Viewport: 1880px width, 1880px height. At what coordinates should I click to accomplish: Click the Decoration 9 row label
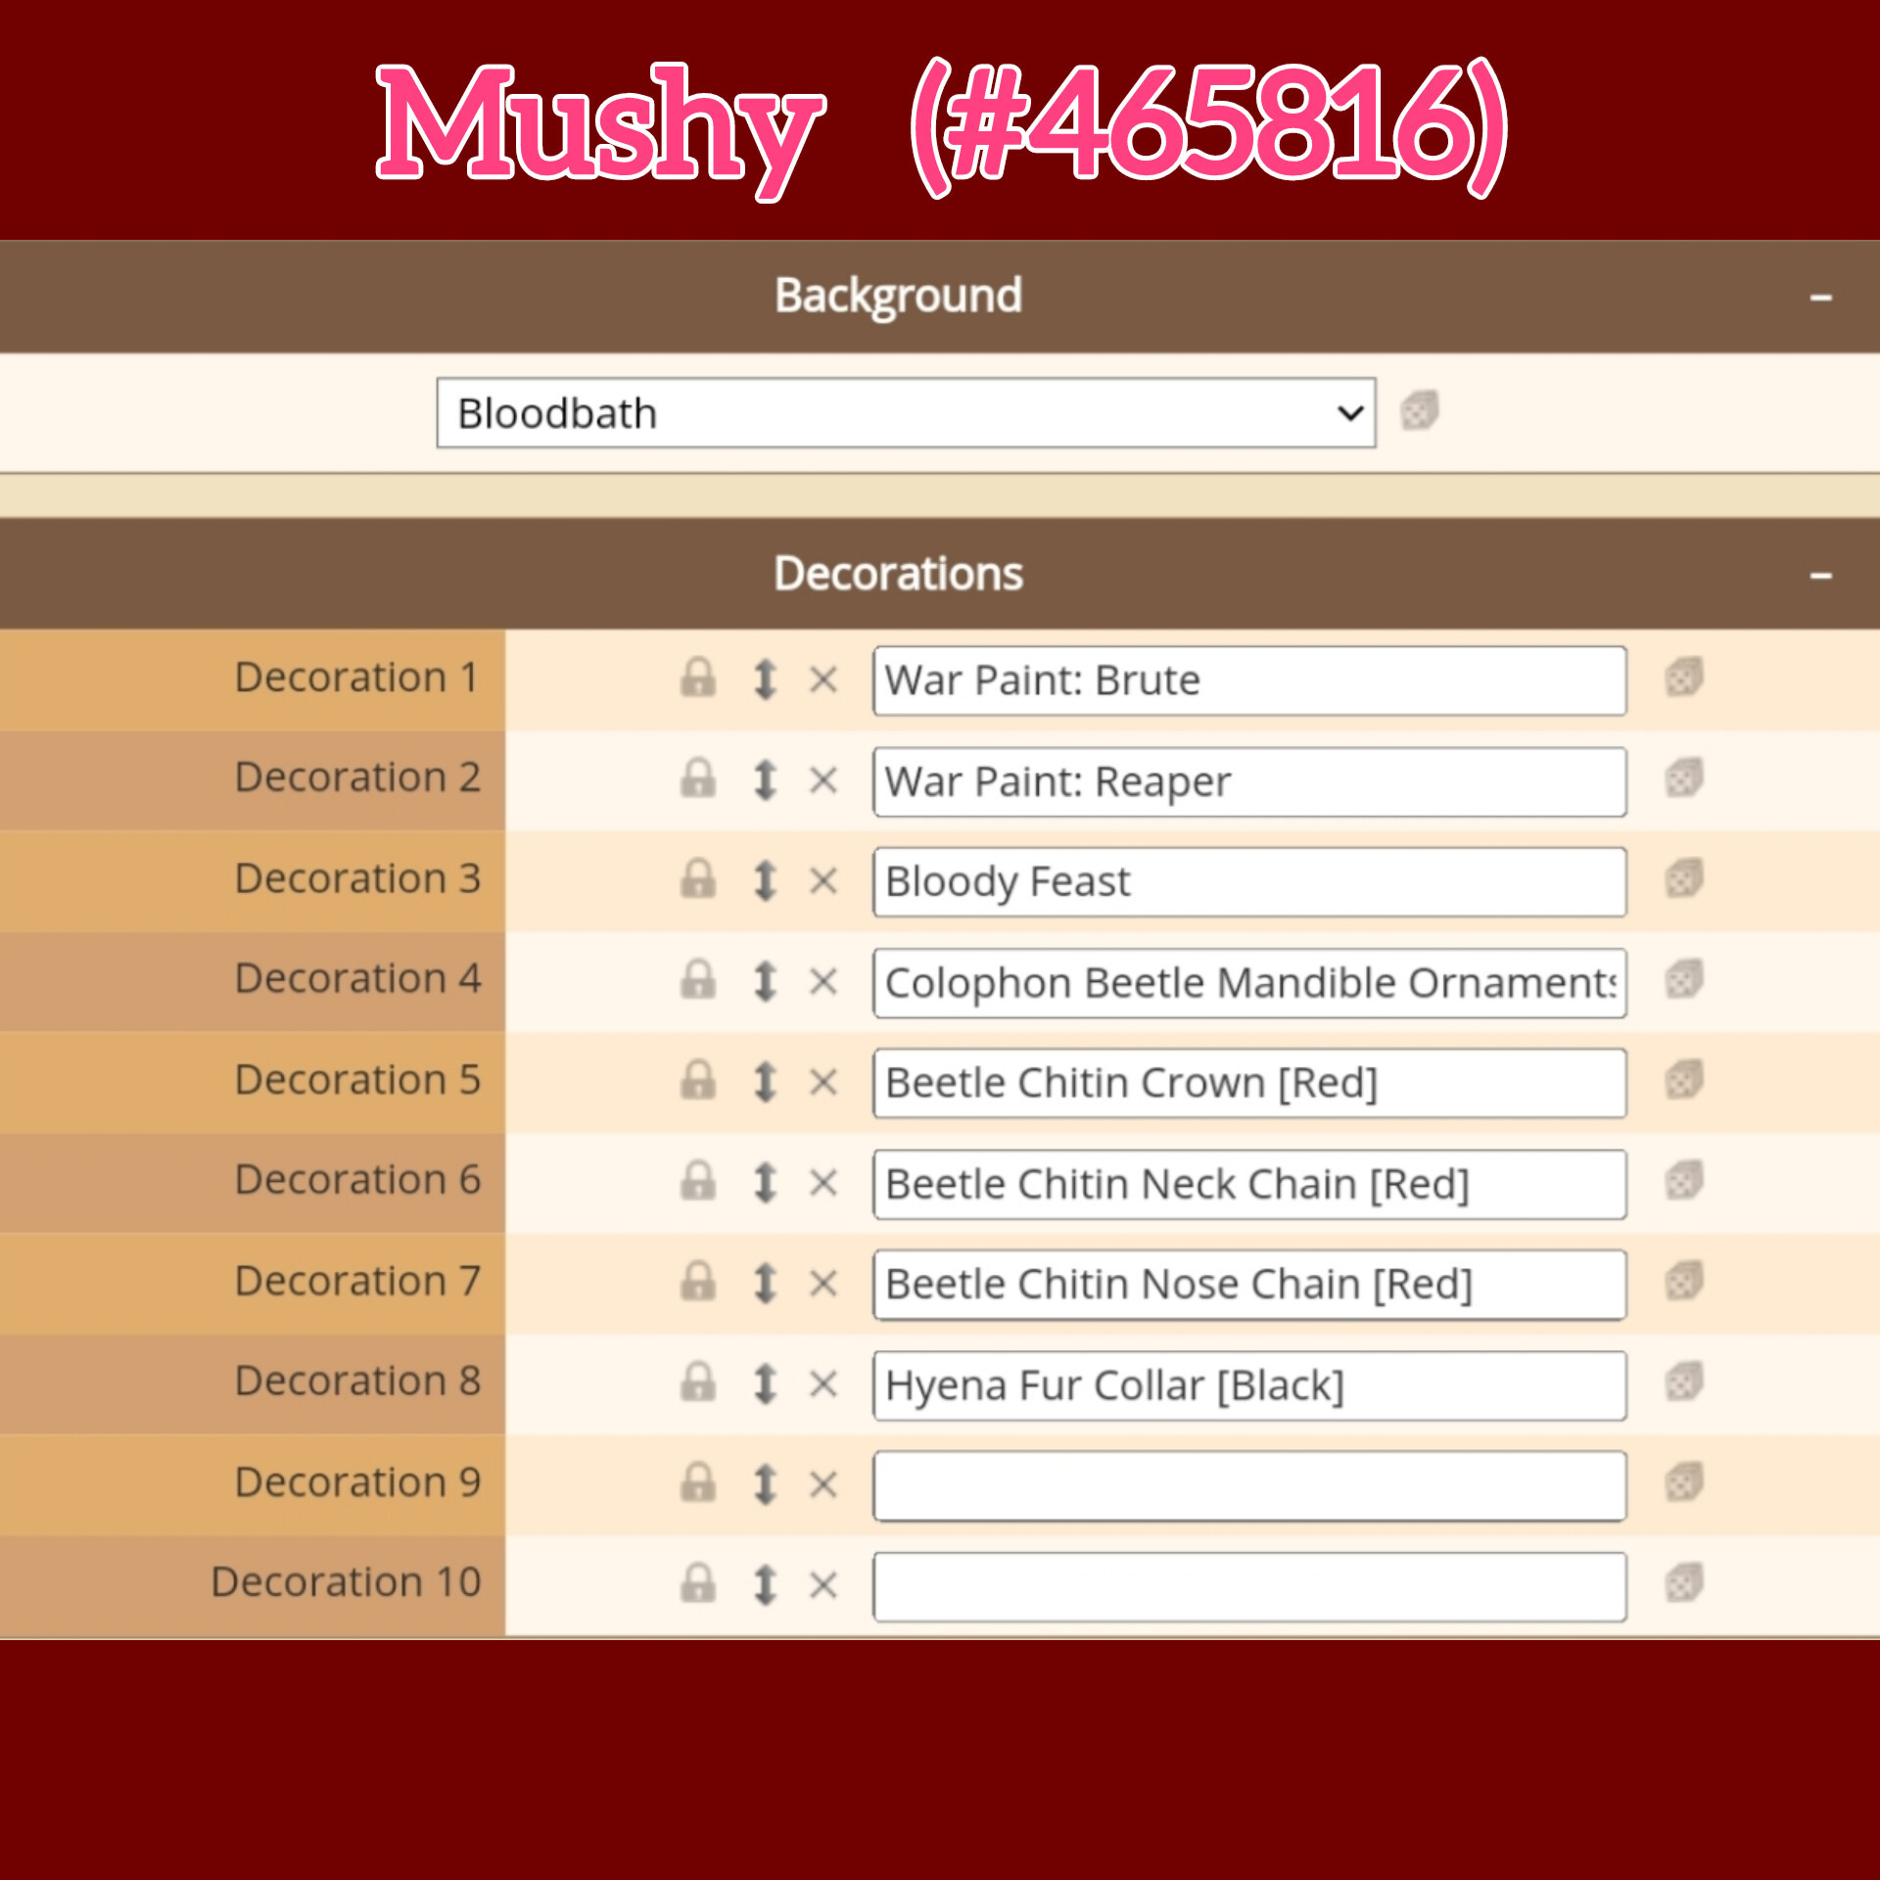(357, 1482)
